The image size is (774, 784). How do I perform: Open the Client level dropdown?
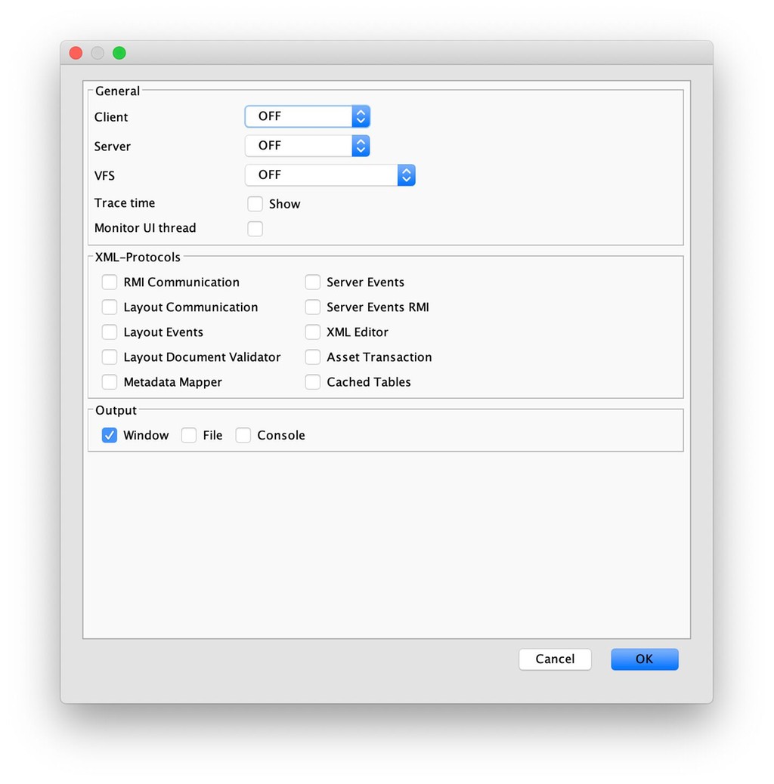307,116
